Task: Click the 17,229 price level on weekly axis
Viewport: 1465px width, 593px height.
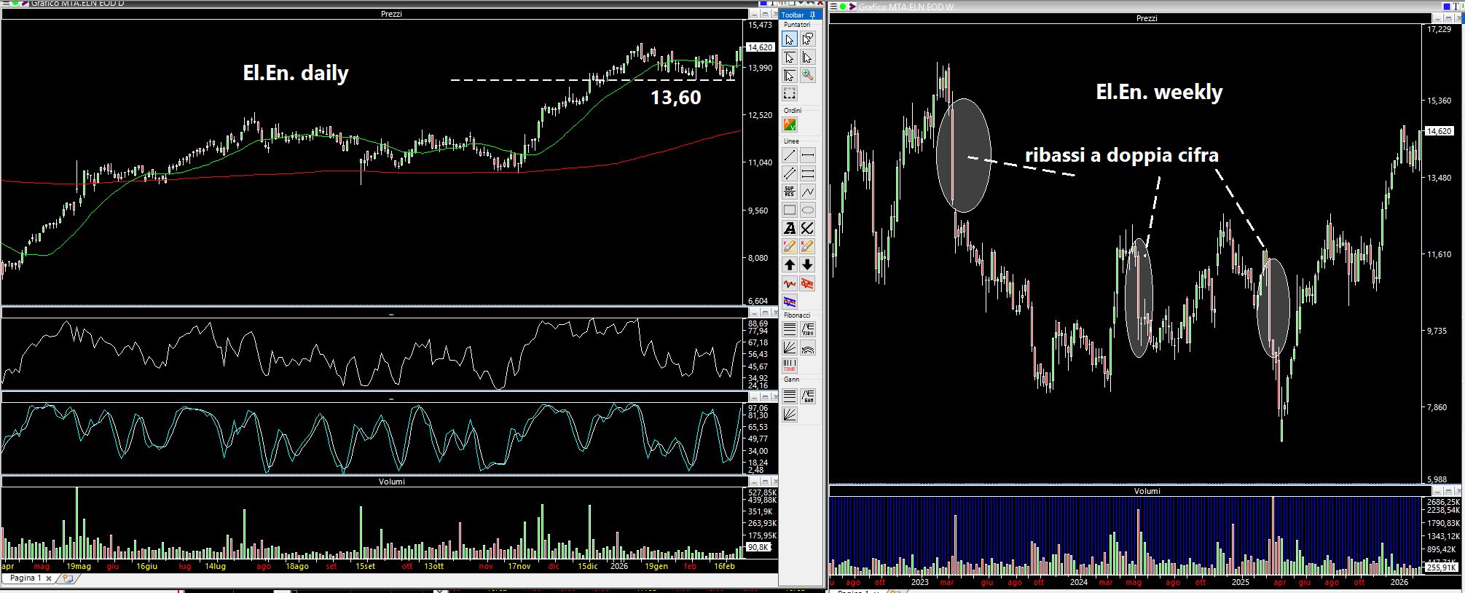Action: 1439,29
